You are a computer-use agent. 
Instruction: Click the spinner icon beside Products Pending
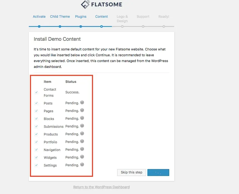click(82, 134)
